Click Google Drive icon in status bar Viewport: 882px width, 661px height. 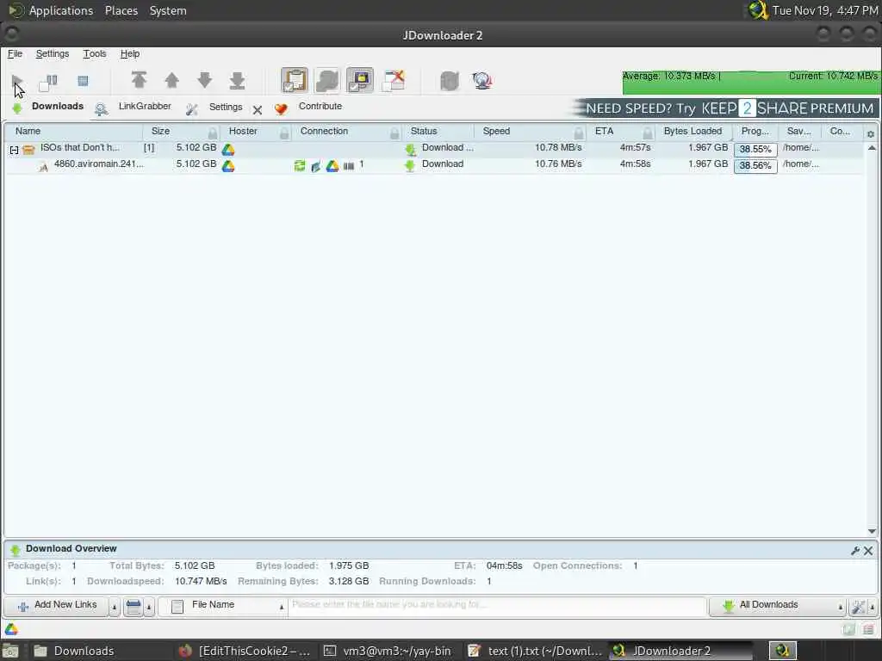(x=11, y=629)
